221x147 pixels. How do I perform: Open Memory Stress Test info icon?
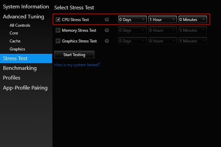[x=107, y=30]
